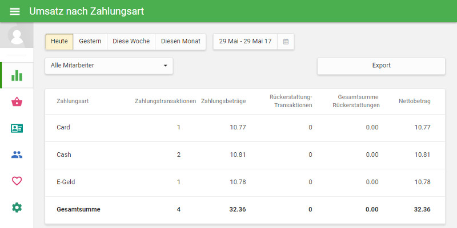
Task: Switch to Diesen Monat period
Action: 181,42
